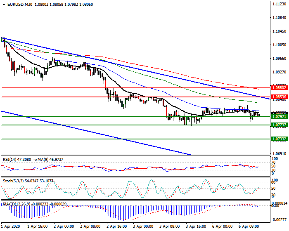Click the RSI scale value 30
Image resolution: width=289 pixels, height=231 pixels.
pos(274,170)
